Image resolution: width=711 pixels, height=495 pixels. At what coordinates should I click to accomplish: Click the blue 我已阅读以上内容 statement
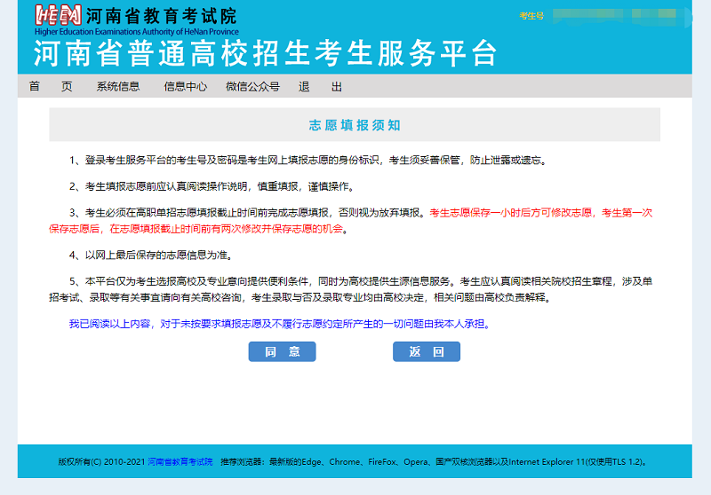click(x=280, y=324)
